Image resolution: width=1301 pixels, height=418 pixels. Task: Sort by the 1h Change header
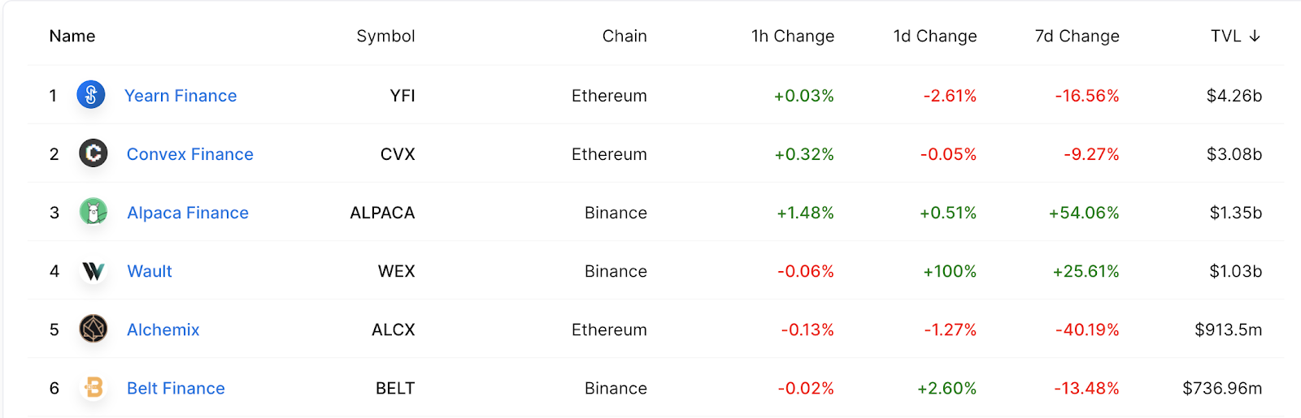click(793, 36)
